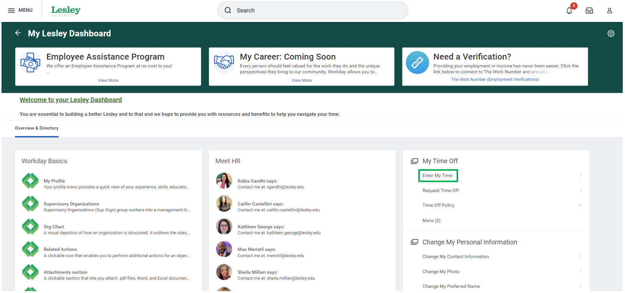
Task: Click the text 'Contact me at: sheila.millien@lesley.edu'
Action: click(276, 278)
